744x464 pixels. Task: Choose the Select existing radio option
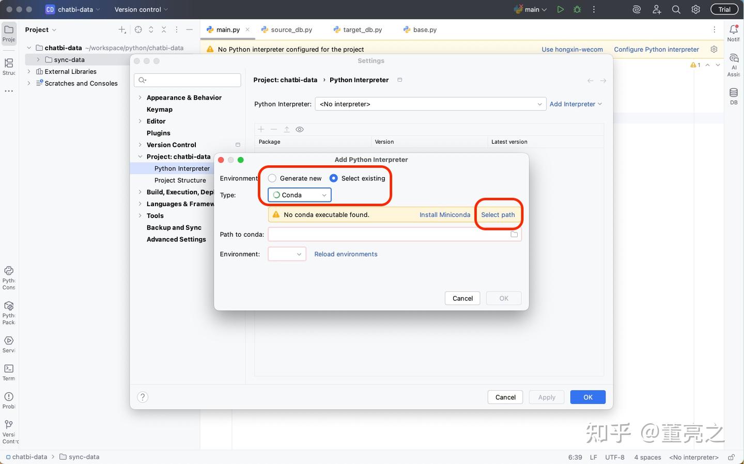[358, 178]
